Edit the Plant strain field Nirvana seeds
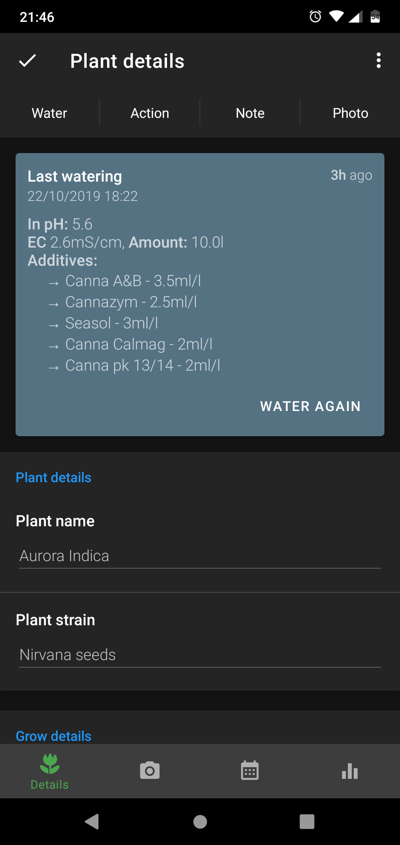Image resolution: width=400 pixels, height=845 pixels. [x=199, y=655]
